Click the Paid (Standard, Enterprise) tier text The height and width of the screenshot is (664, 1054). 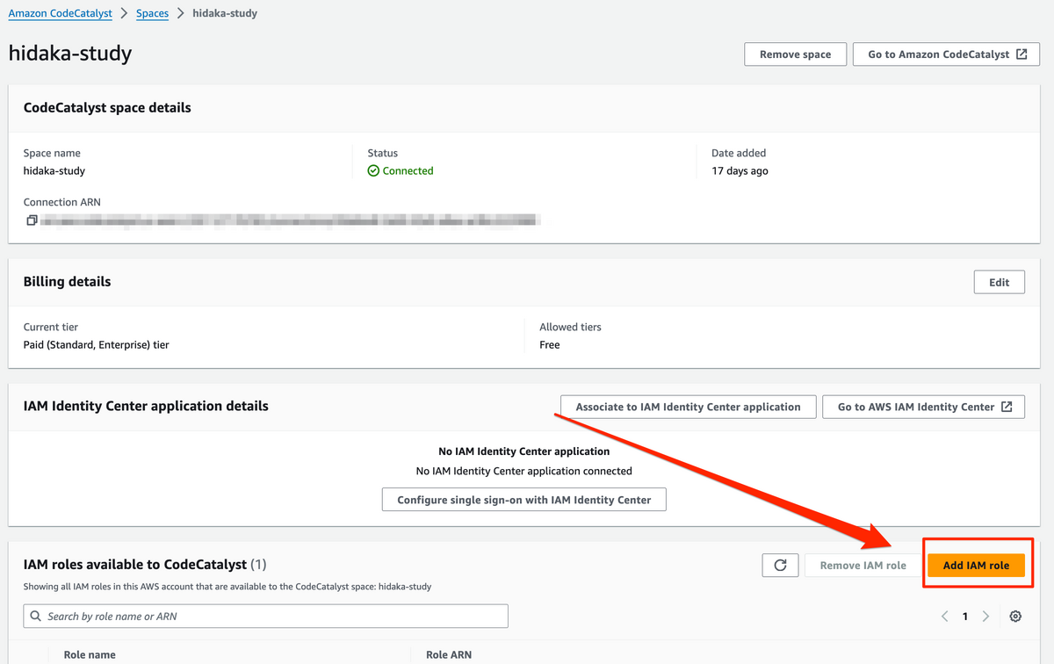(x=97, y=345)
